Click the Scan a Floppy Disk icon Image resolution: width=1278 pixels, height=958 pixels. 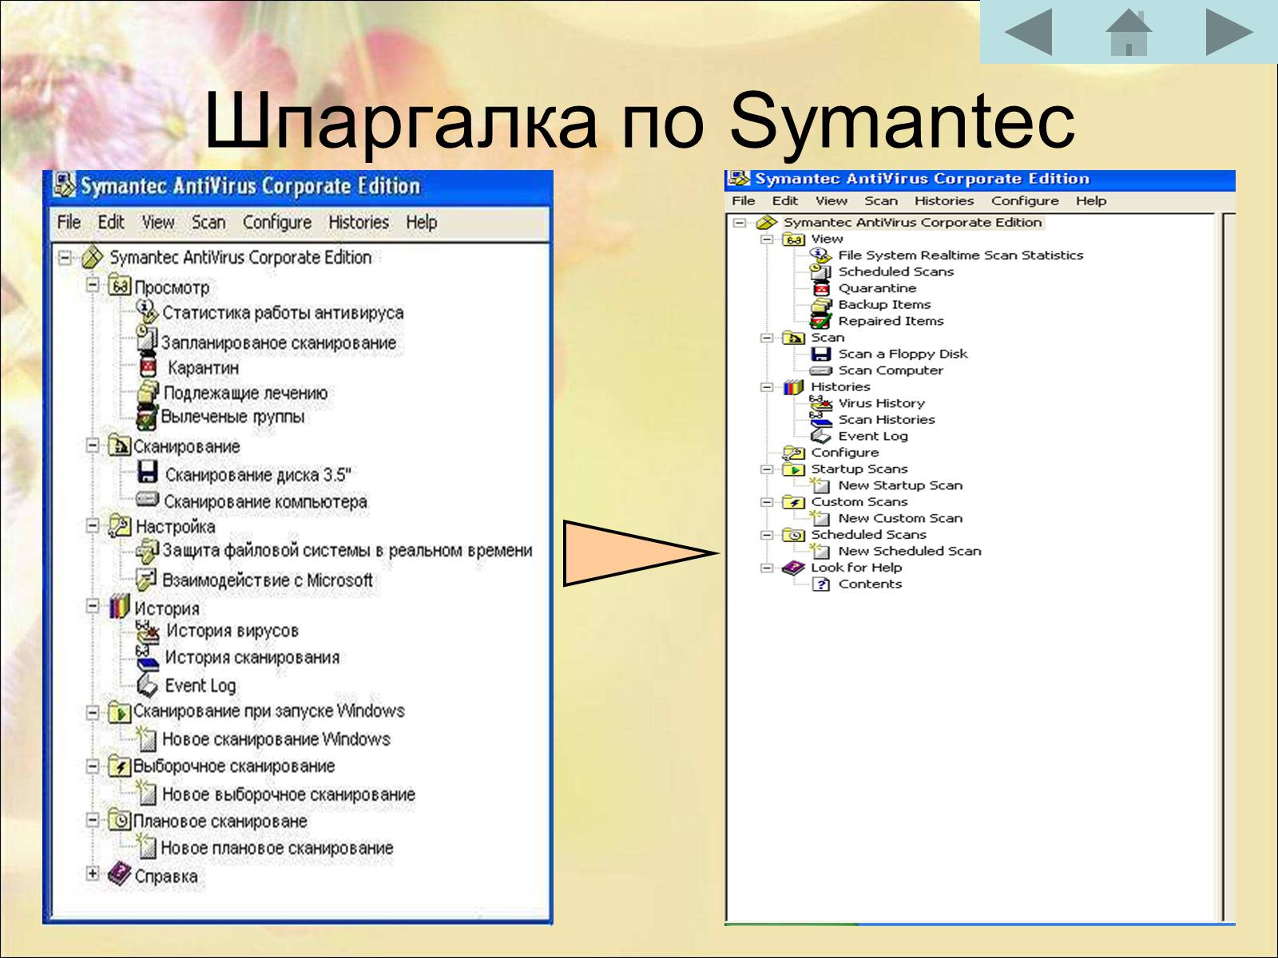(821, 354)
